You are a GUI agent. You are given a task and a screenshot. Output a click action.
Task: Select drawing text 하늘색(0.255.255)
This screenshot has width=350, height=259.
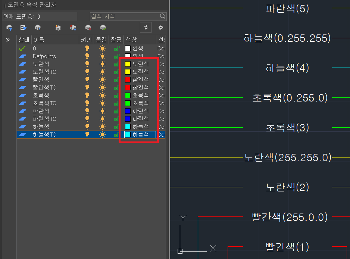[287, 38]
